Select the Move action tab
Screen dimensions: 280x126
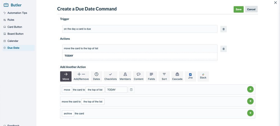coord(66,77)
